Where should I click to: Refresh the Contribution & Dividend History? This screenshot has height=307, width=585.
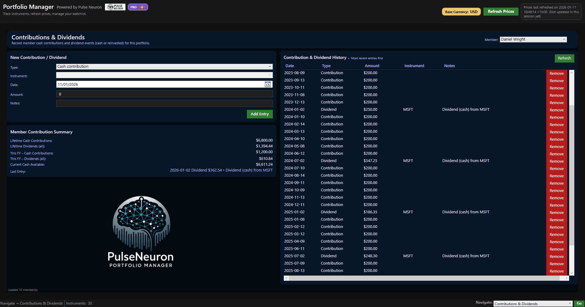(564, 58)
